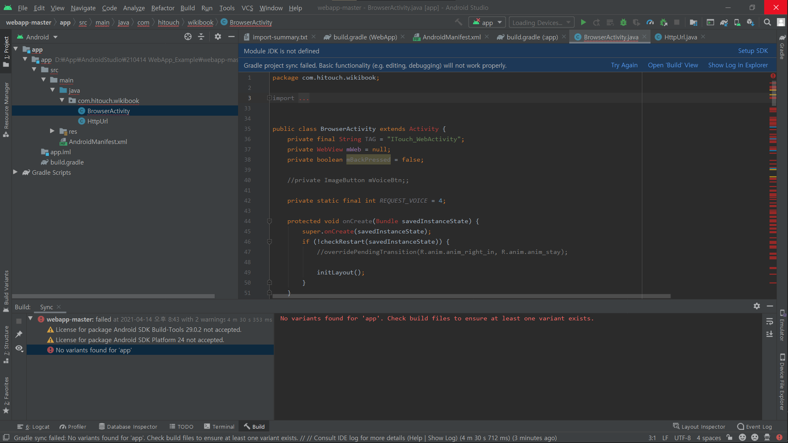Click locate target icon in Project panel
788x443 pixels.
tap(188, 37)
